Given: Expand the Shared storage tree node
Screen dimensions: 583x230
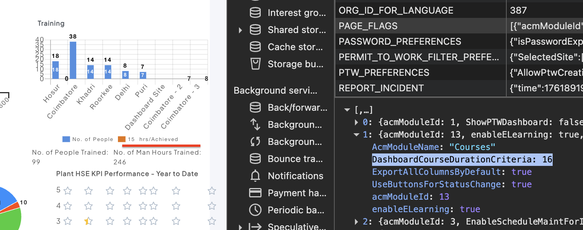Looking at the screenshot, I should (x=240, y=30).
